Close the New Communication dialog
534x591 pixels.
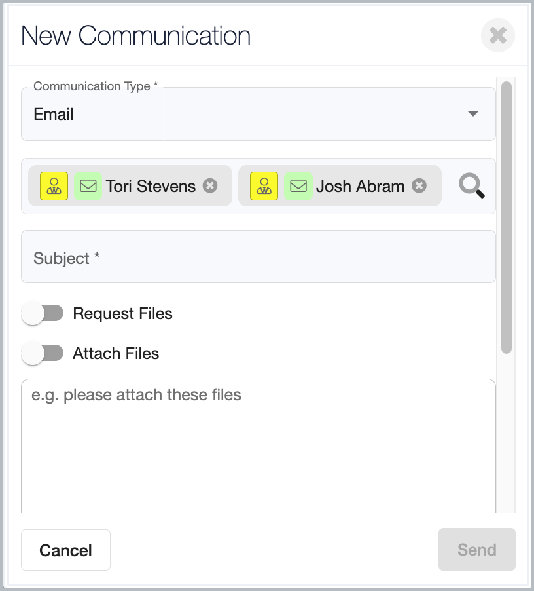[498, 35]
